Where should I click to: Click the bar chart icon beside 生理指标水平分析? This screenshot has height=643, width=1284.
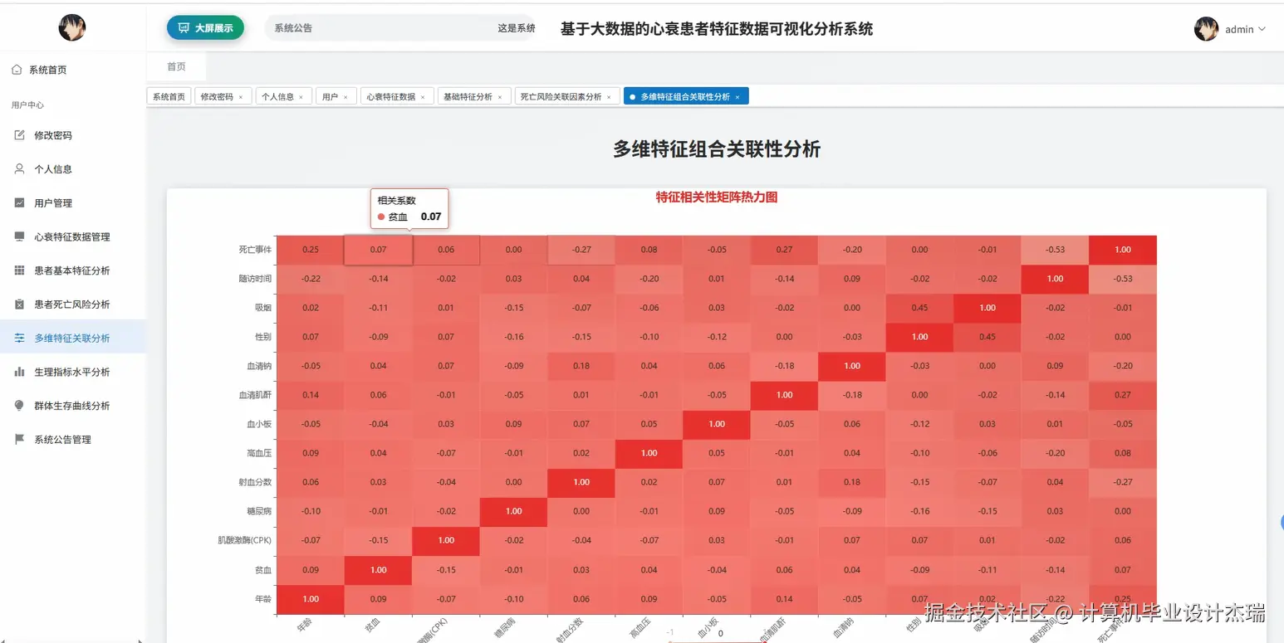coord(20,372)
